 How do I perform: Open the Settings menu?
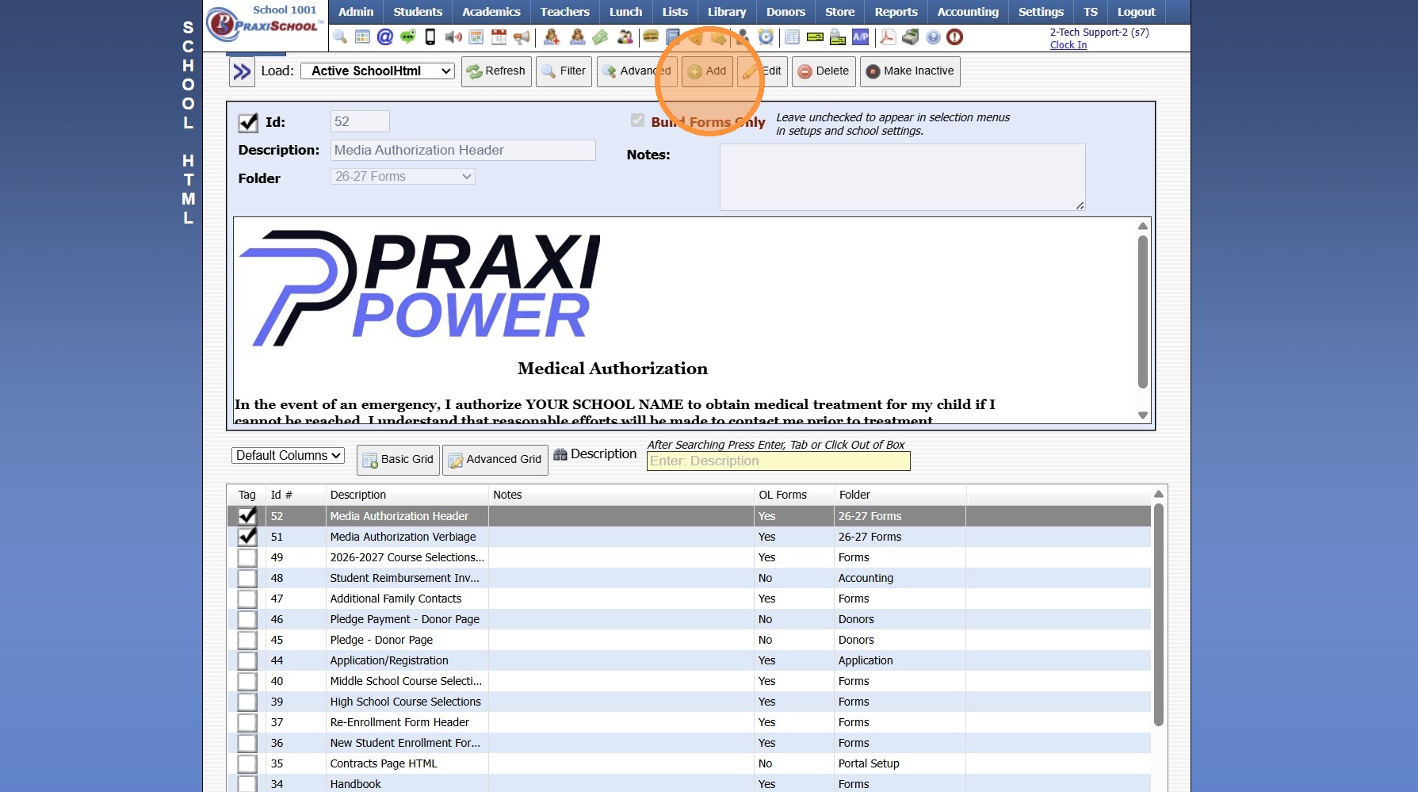(x=1041, y=12)
